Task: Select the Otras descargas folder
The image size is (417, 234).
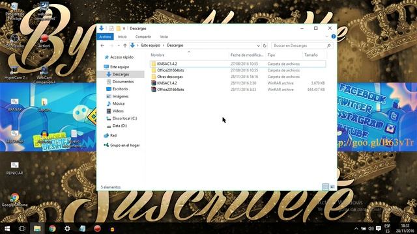Action: (x=169, y=77)
